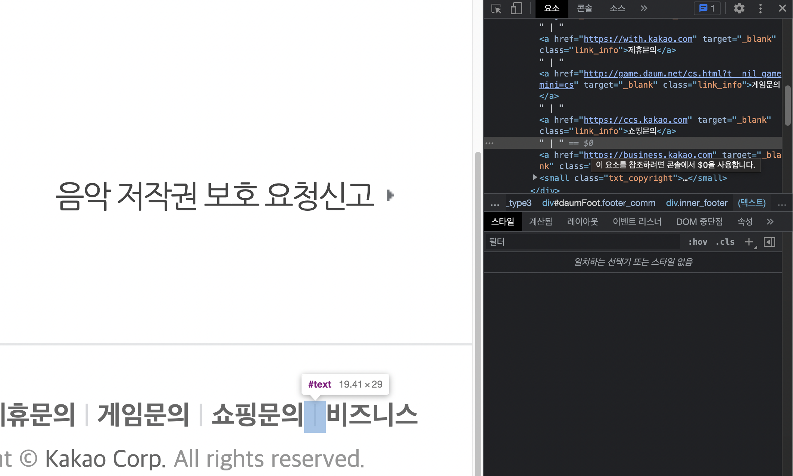The image size is (793, 476).
Task: Show more style pane tabs
Action: (770, 222)
